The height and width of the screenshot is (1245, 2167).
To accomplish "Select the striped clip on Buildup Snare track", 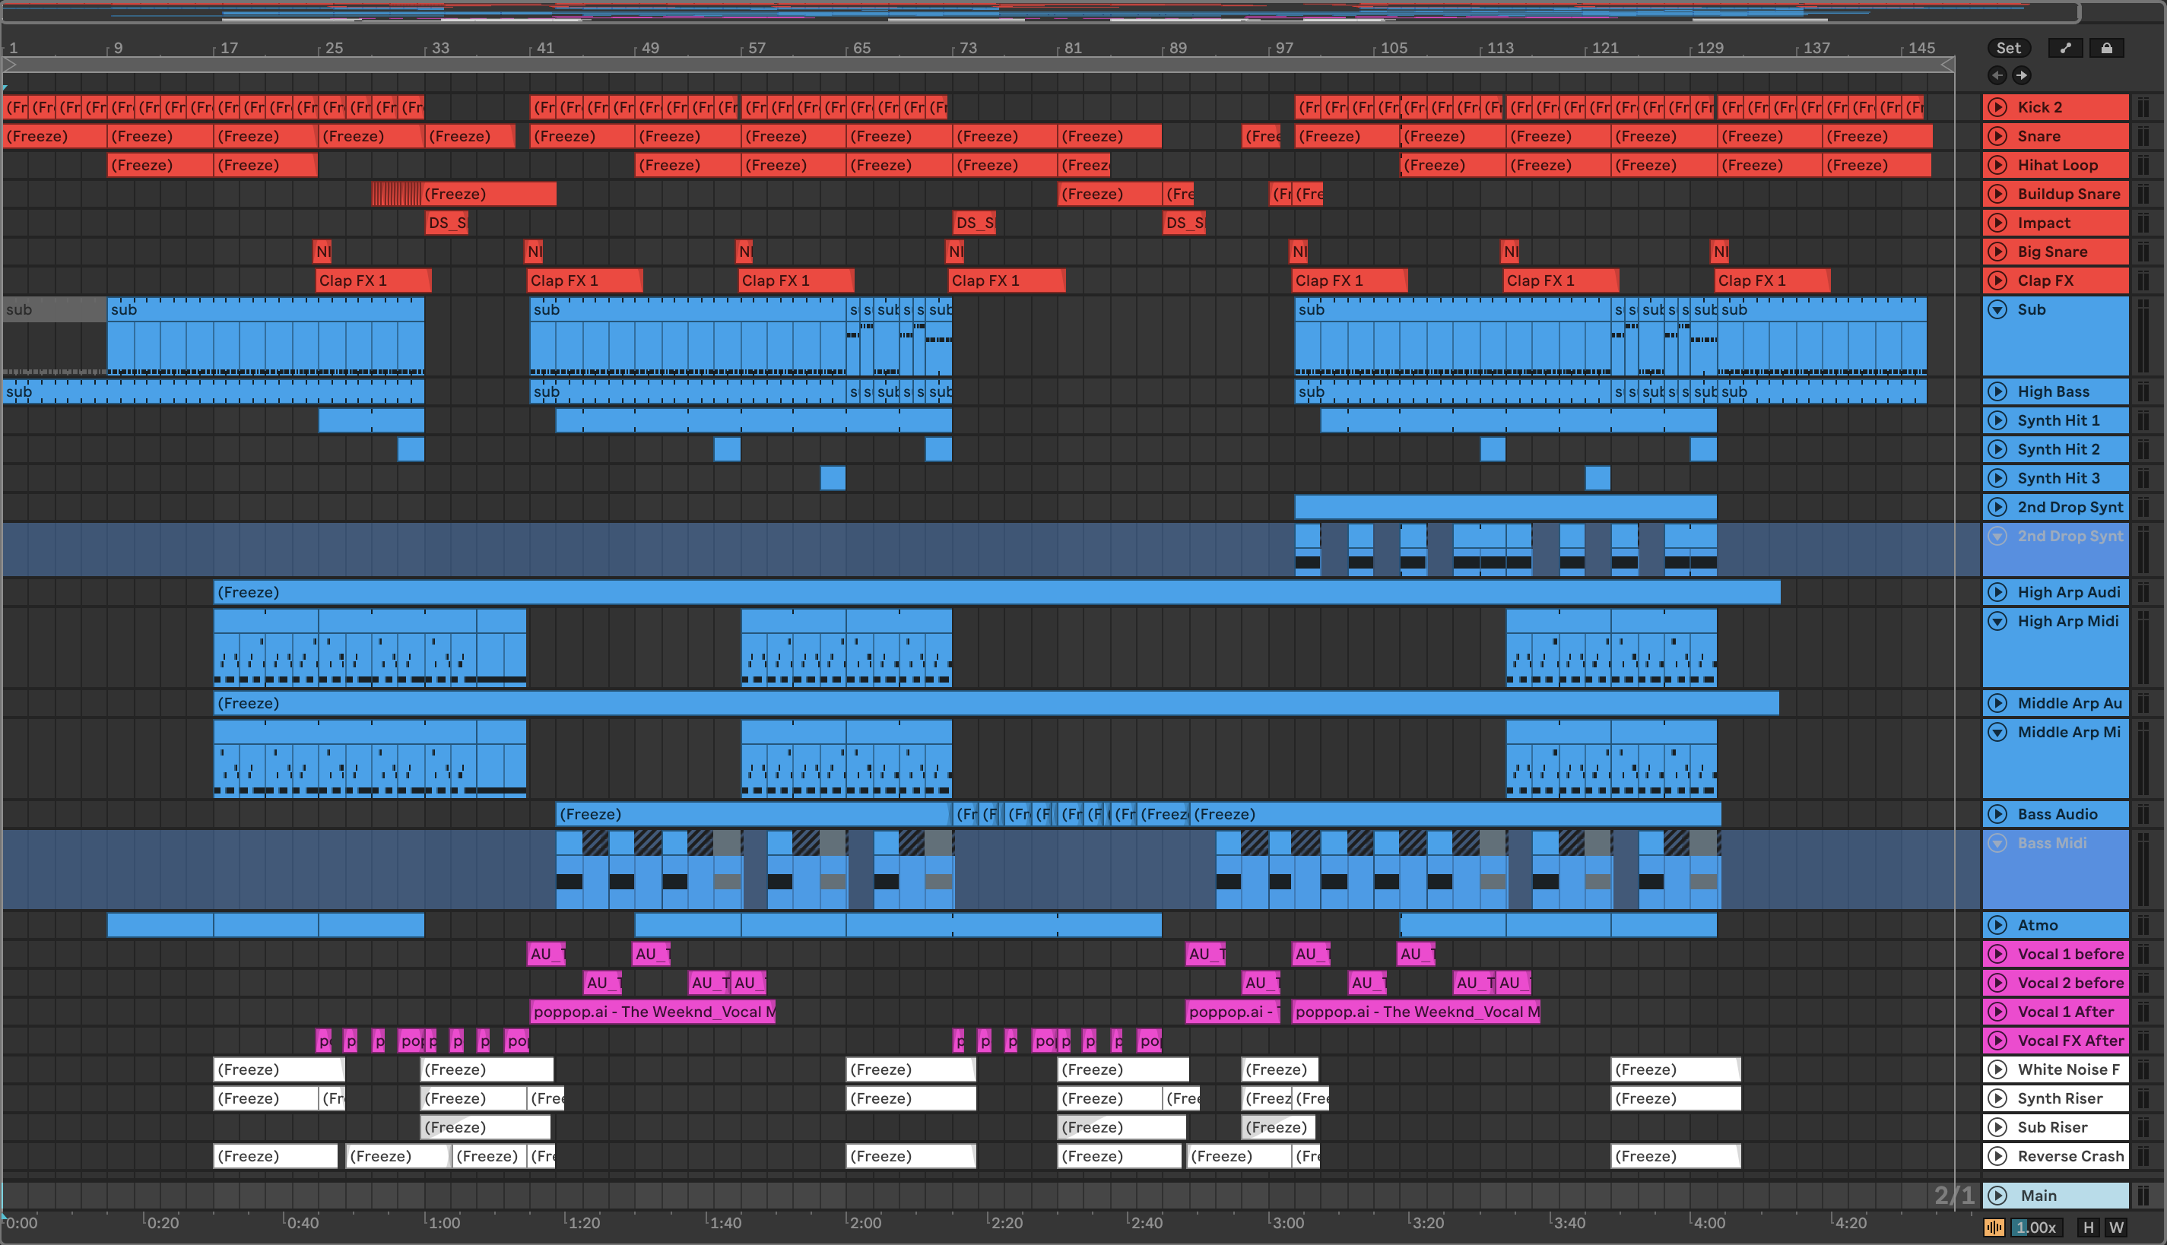I will point(397,194).
